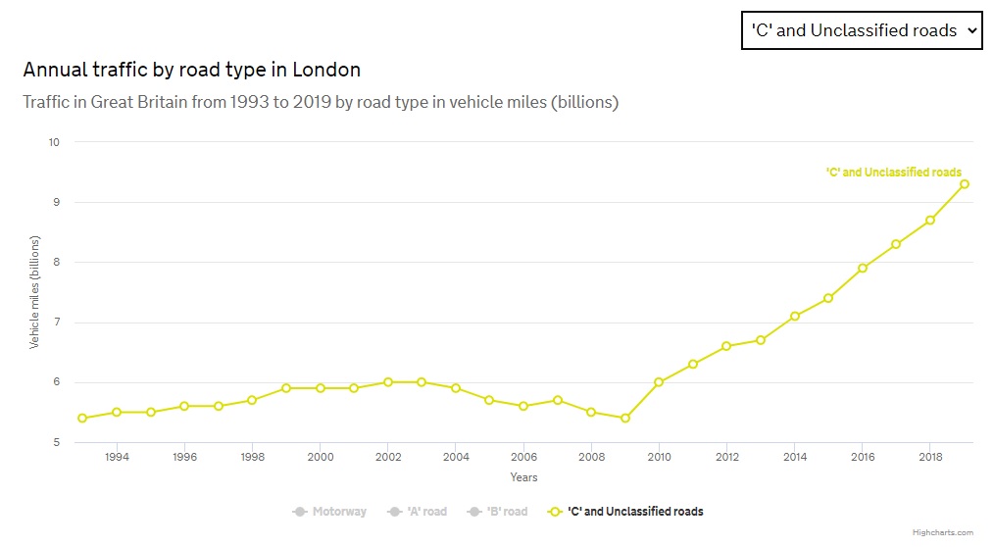
Task: Click the yellow legend marker for 'C' roads
Action: [x=555, y=511]
